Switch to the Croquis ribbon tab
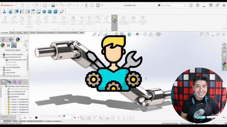The width and height of the screenshot is (227, 127). 19,33
